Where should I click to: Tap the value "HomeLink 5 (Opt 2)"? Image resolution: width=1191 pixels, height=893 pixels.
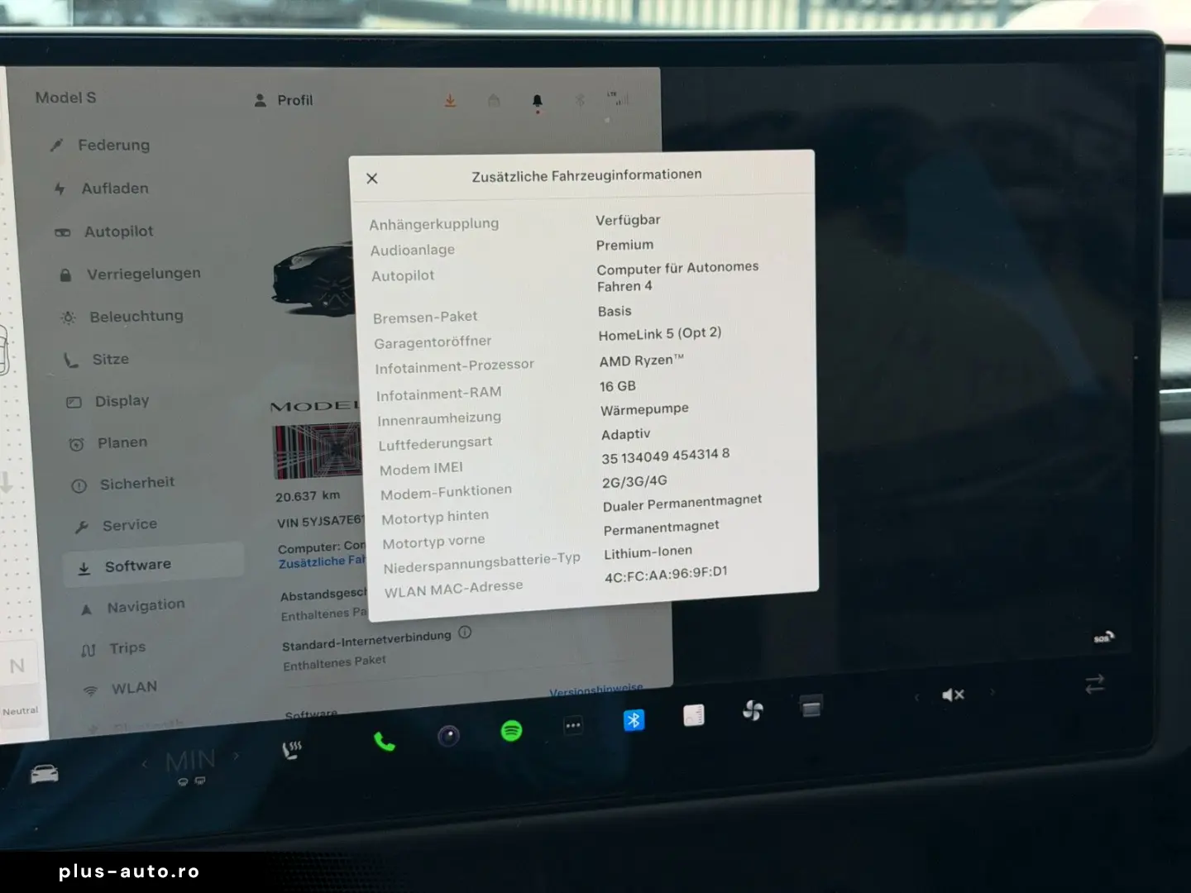(660, 334)
